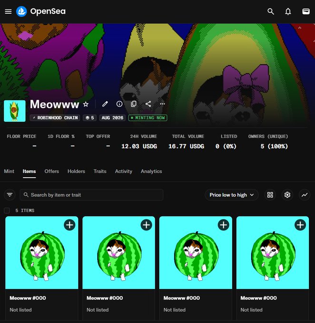Click Not listed text on first card
315x323 pixels.
pyautogui.click(x=20, y=310)
